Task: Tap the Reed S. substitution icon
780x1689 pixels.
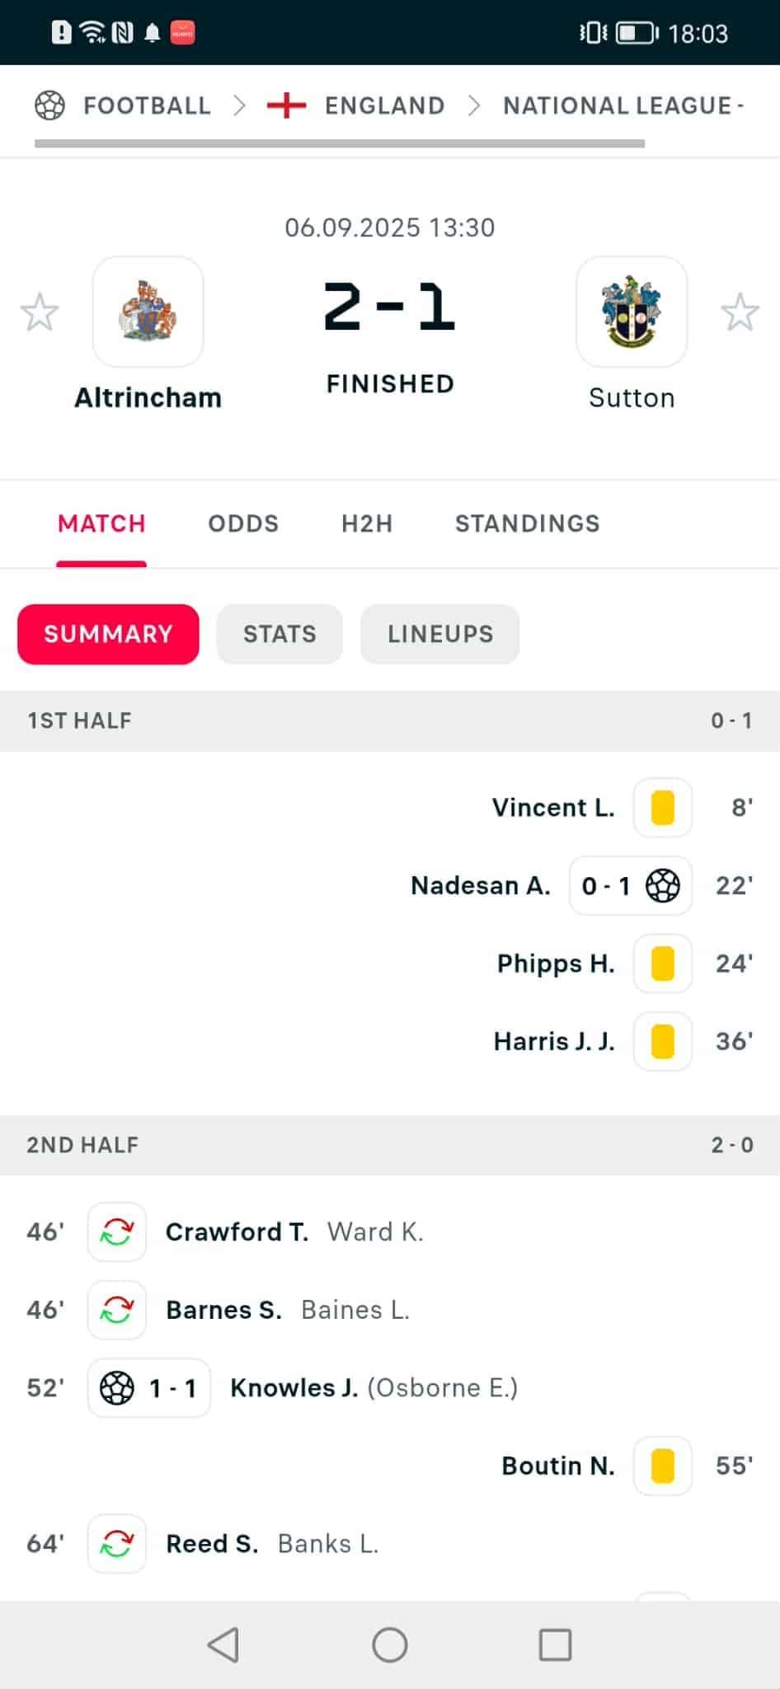Action: [117, 1544]
